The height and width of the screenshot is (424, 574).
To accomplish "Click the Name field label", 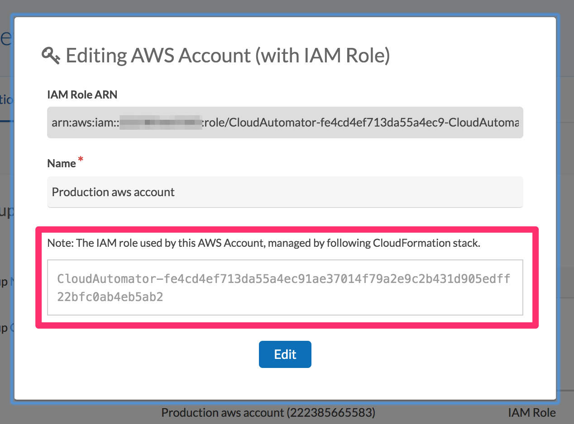I will [62, 163].
